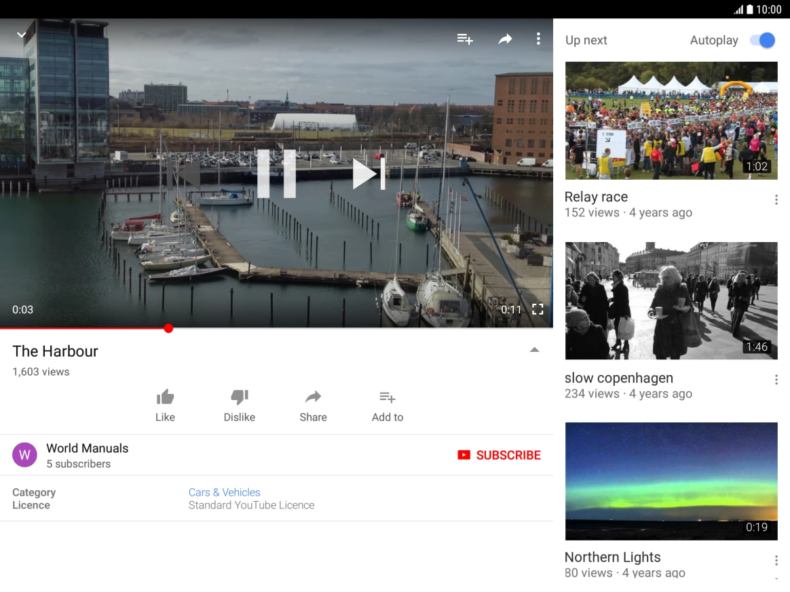This screenshot has height=592, width=790.
Task: Tap Add to below the video title
Action: click(388, 406)
